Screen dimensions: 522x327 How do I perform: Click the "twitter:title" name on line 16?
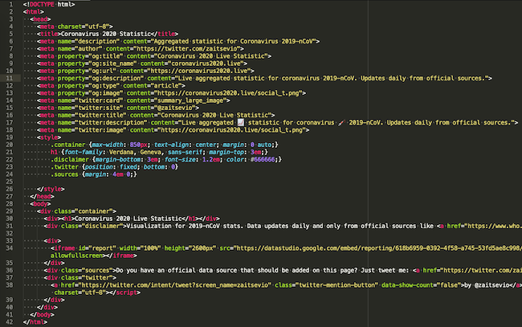coord(101,115)
